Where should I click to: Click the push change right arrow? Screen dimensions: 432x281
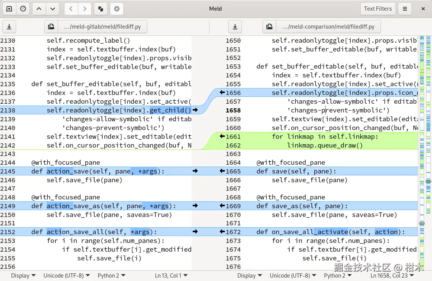click(x=85, y=9)
